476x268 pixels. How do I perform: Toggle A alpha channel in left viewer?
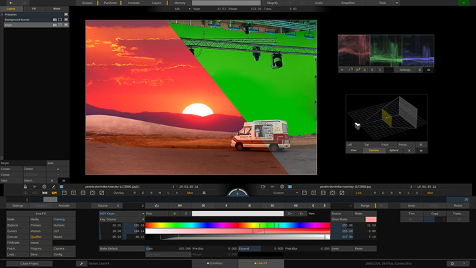(177, 193)
